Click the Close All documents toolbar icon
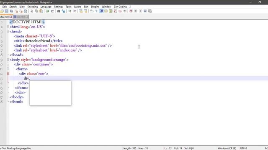Viewport: 268px width, 150px height. (21, 11)
